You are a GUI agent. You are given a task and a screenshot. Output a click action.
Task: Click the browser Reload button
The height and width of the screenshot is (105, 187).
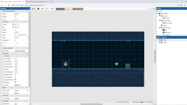pyautogui.click(x=8, y=5)
